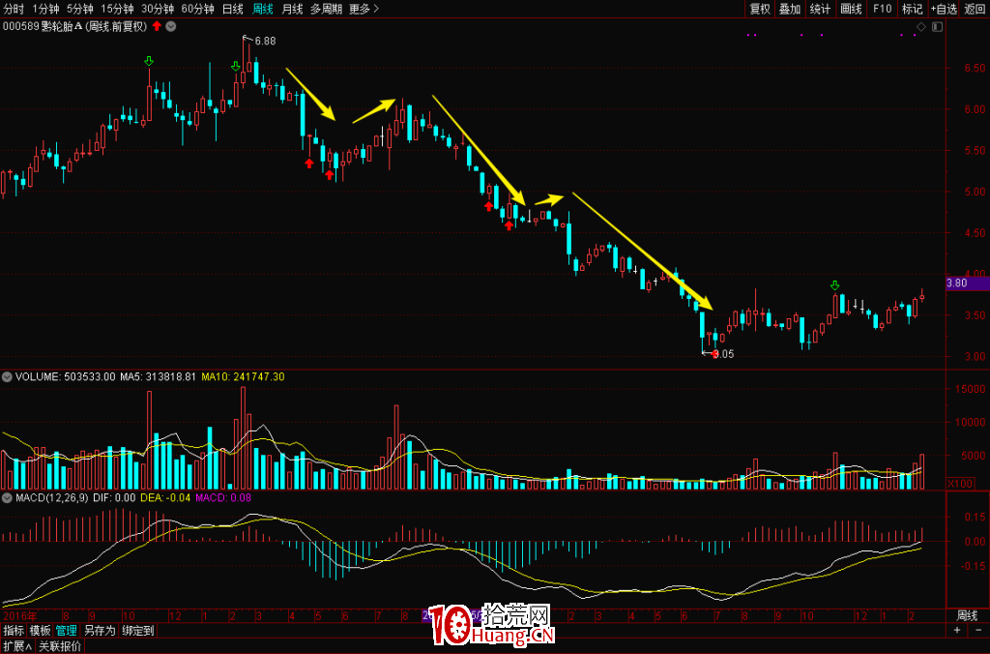Image resolution: width=990 pixels, height=654 pixels.
Task: Click the 3.80 current price label
Action: 957,282
